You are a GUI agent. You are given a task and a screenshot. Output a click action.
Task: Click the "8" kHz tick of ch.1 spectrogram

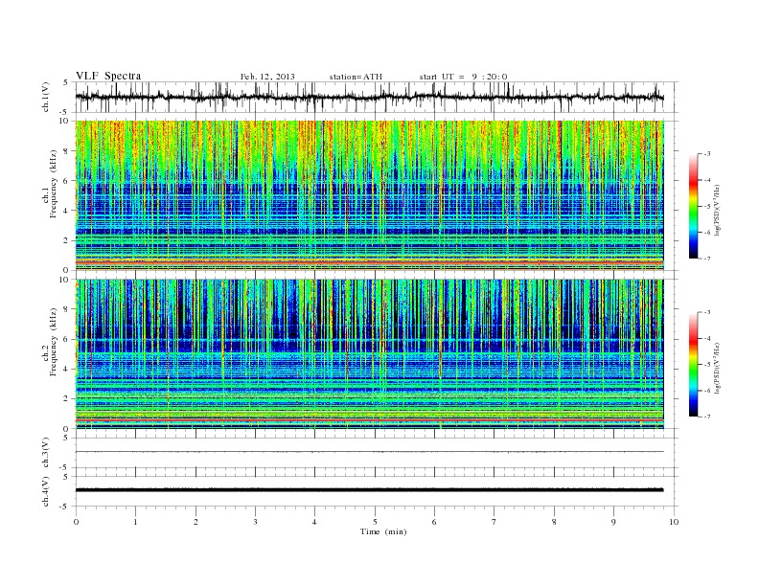coord(66,151)
